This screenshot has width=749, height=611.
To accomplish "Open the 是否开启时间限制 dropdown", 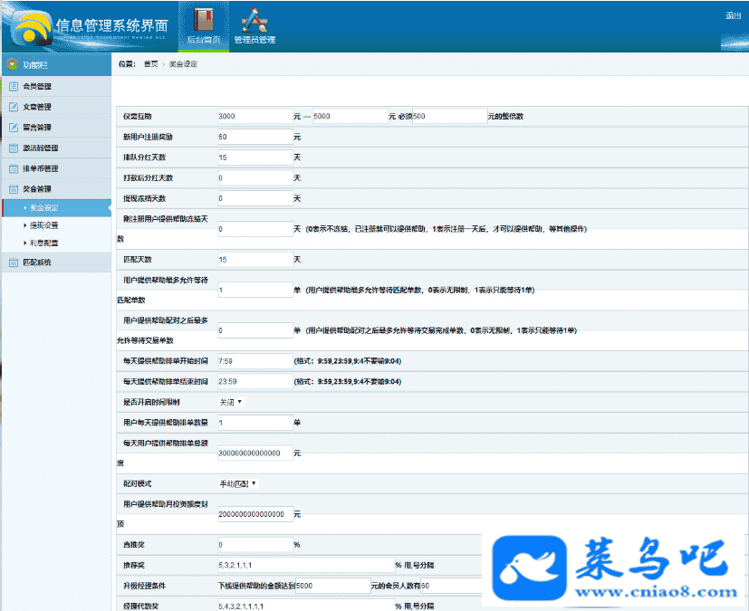I will [232, 402].
